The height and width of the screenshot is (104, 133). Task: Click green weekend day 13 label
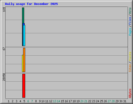point(55,101)
